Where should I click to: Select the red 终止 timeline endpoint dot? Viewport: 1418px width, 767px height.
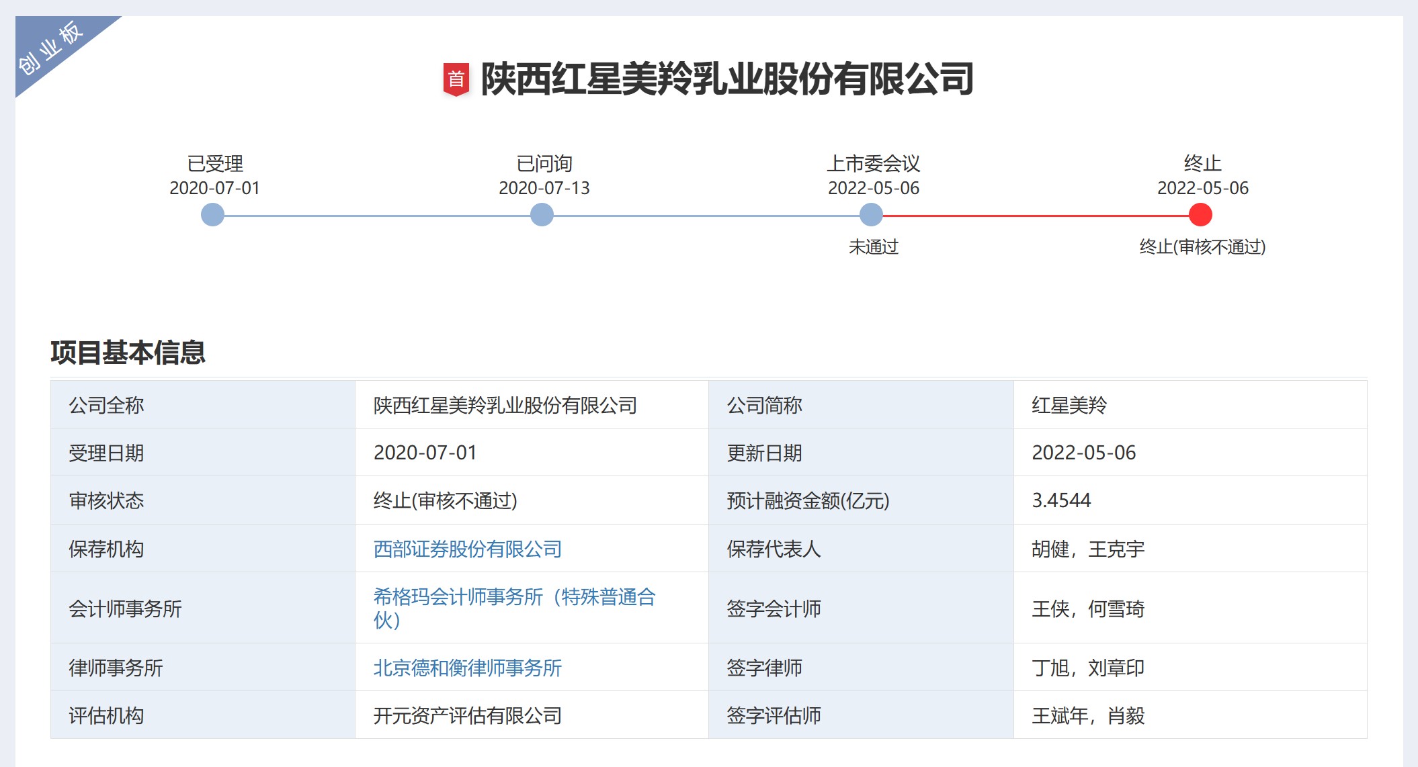click(1202, 215)
